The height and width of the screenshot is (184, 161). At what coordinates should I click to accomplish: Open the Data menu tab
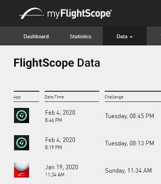pyautogui.click(x=125, y=36)
